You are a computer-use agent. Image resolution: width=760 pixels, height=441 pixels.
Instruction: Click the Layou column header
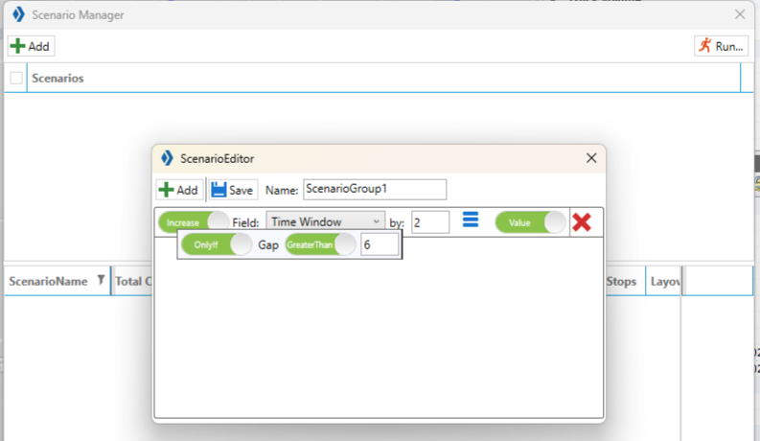pos(665,281)
